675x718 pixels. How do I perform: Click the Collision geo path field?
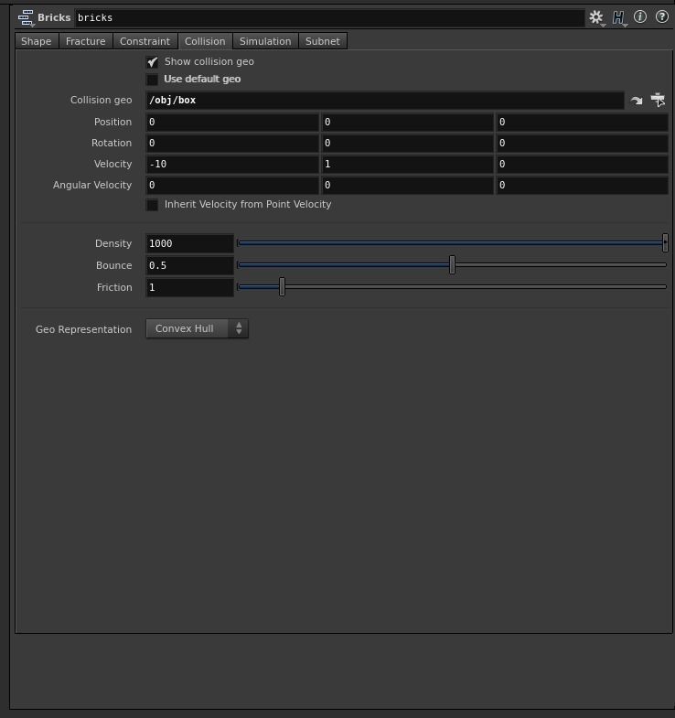[385, 101]
